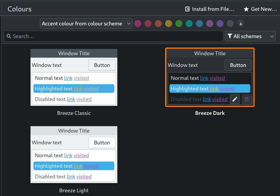Select the orange-brown accent colour swatch
The width and height of the screenshot is (280, 196).
pos(158,24)
